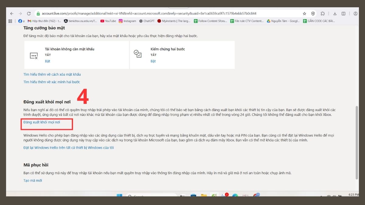Bookmark this page with the star icon

pos(304,14)
